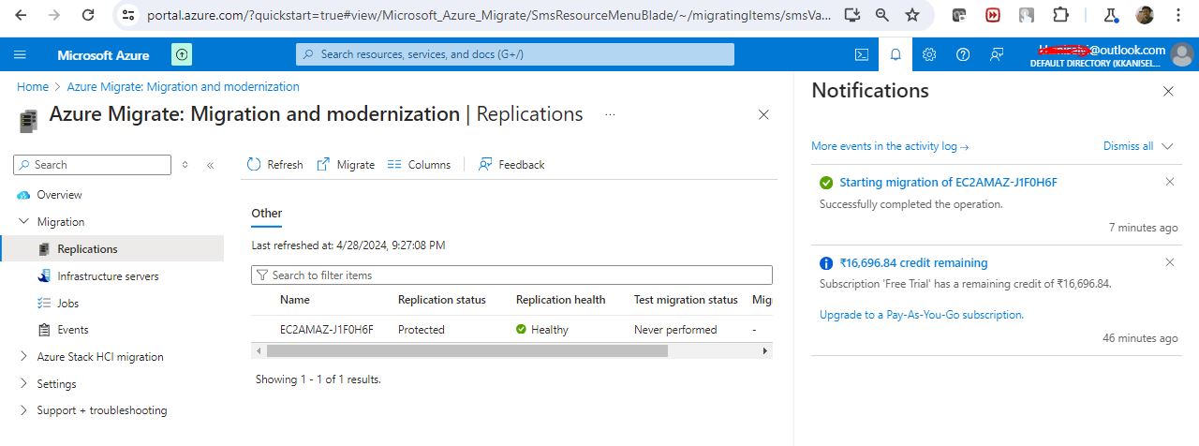Click Upgrade to Pay-As-You-Go subscription link
The height and width of the screenshot is (446, 1199).
pos(921,315)
